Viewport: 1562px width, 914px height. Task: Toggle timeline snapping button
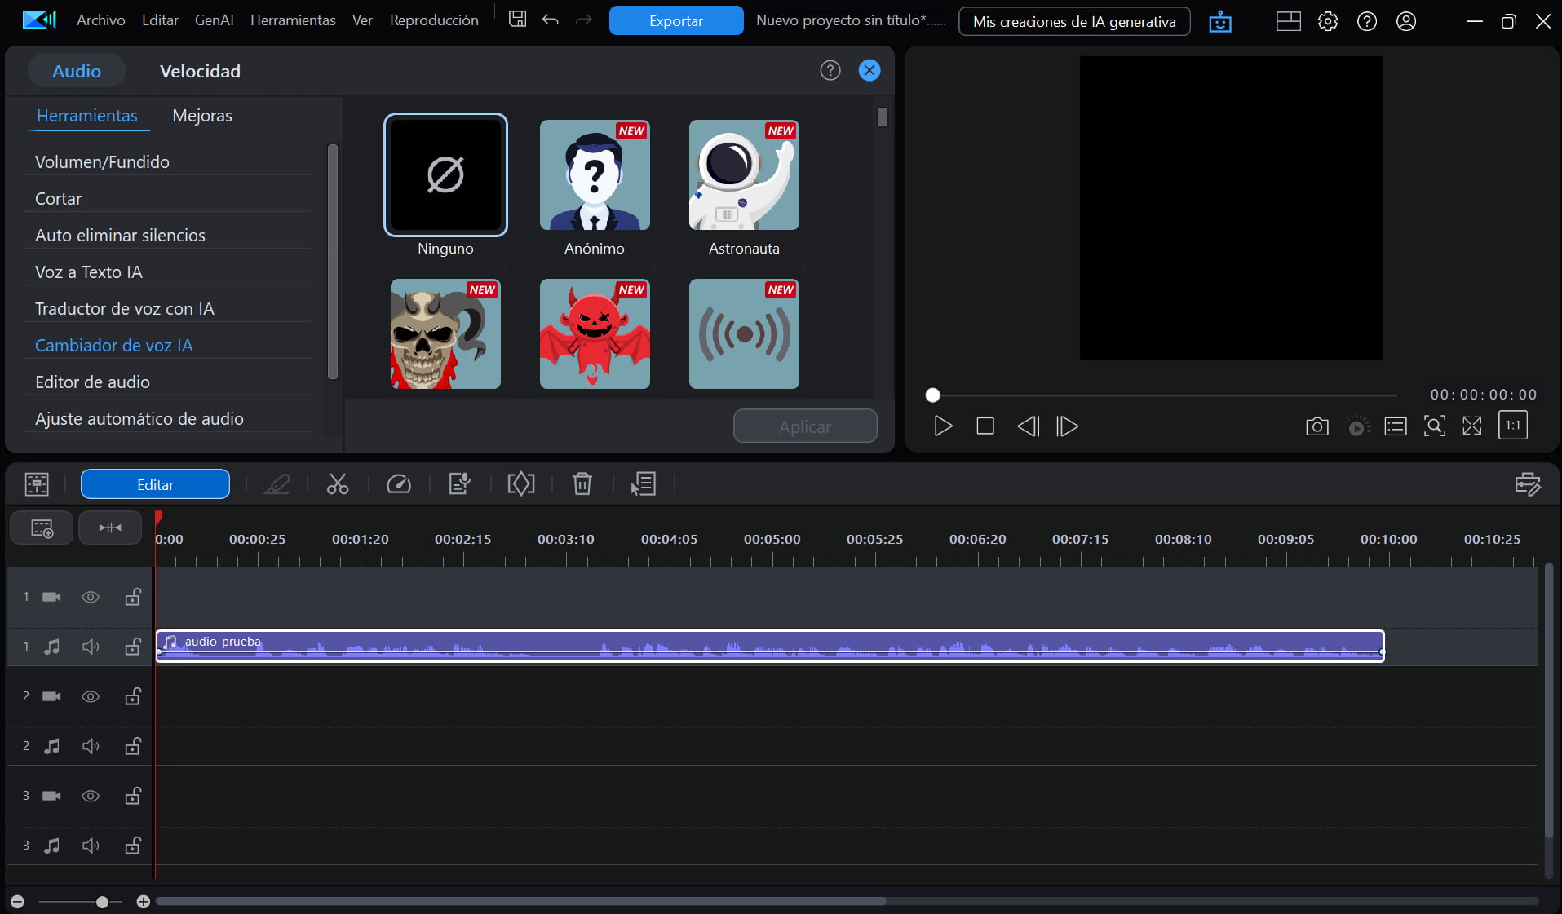110,528
